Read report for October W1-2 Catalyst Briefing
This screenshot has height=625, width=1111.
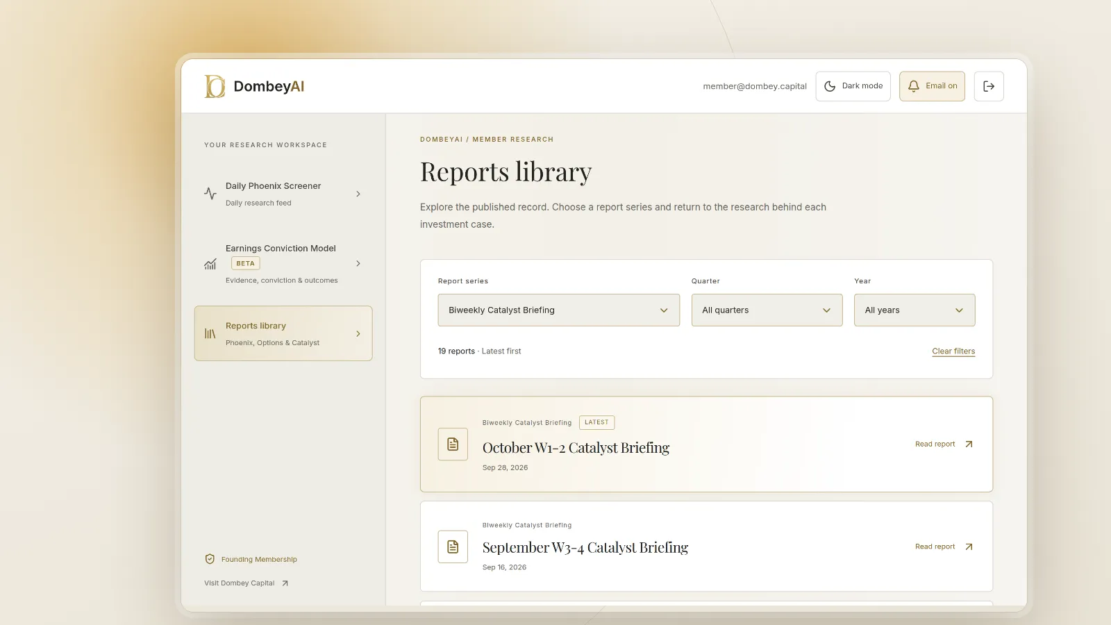click(x=944, y=444)
